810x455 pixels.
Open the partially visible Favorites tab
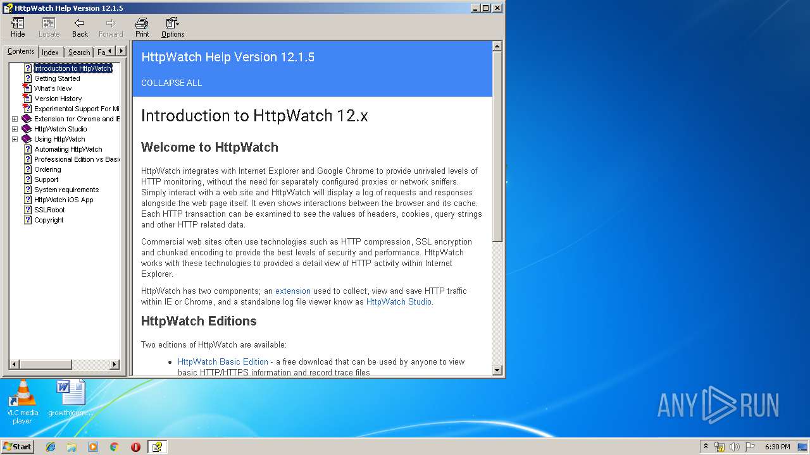101,52
